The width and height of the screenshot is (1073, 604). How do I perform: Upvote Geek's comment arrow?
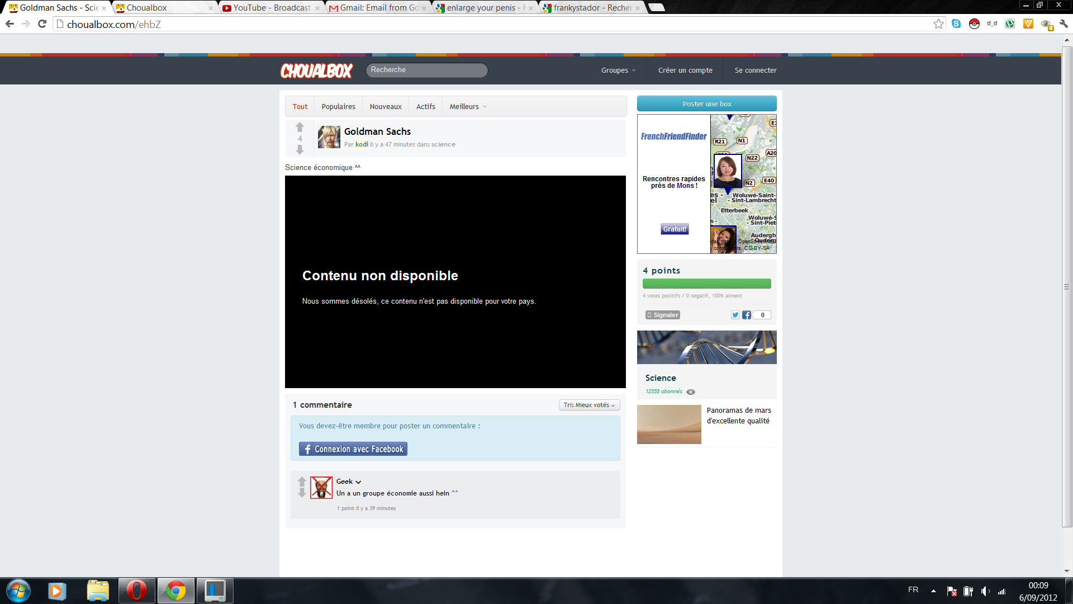302,482
